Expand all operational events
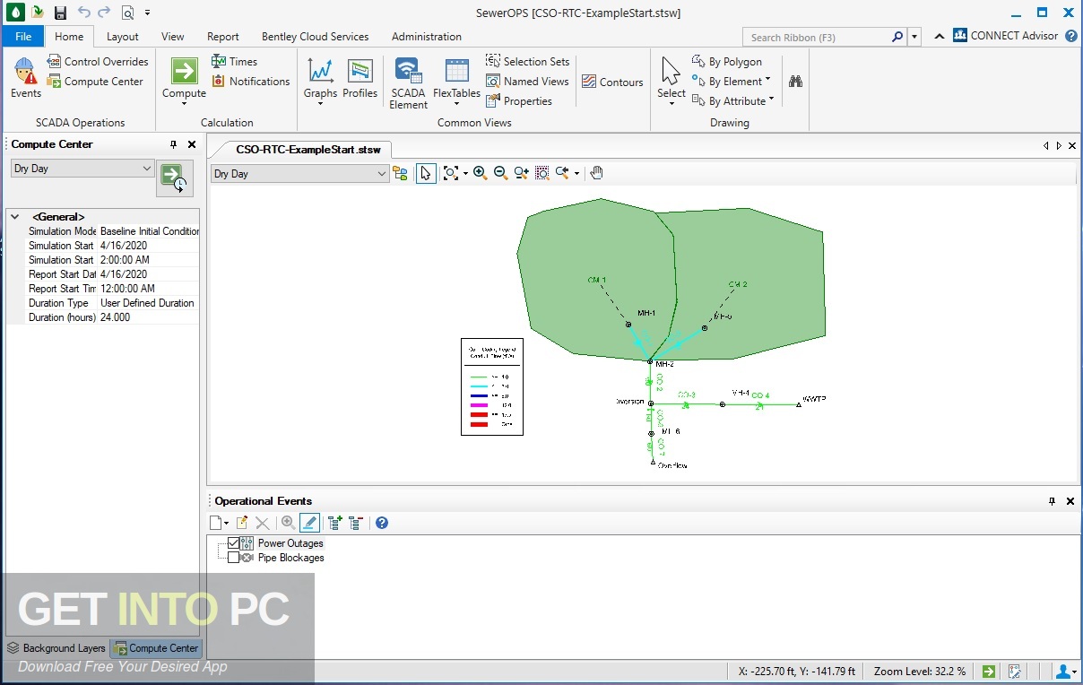 335,523
